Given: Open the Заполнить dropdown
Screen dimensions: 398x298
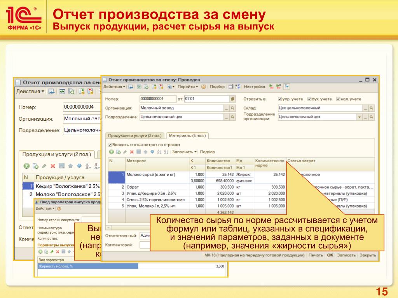Looking at the screenshot, I should tap(184, 152).
